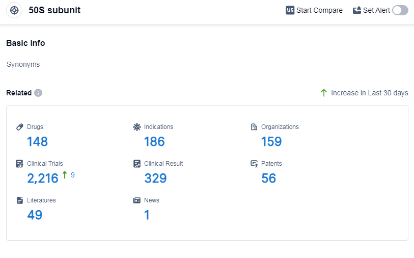414x258 pixels.
Task: Click the Clinical Trials icon
Action: [20, 164]
